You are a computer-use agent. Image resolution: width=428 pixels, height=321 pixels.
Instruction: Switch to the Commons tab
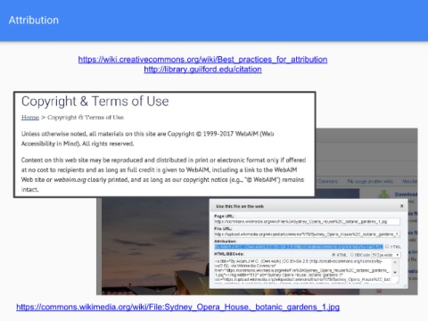(x=328, y=181)
